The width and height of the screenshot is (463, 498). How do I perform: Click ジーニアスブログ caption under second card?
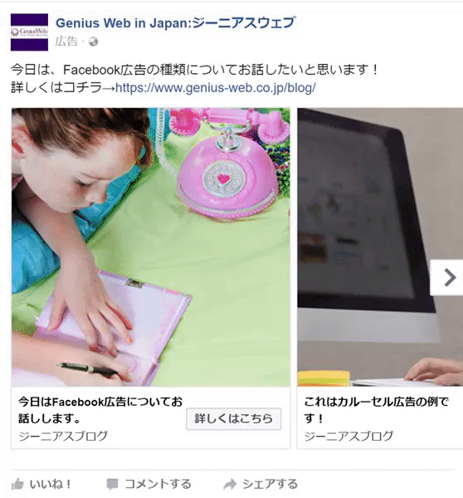348,436
